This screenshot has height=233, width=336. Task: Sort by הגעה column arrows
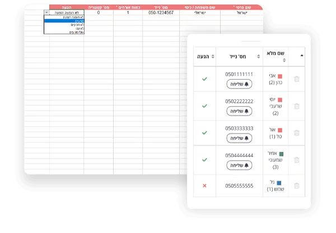pos(212,56)
